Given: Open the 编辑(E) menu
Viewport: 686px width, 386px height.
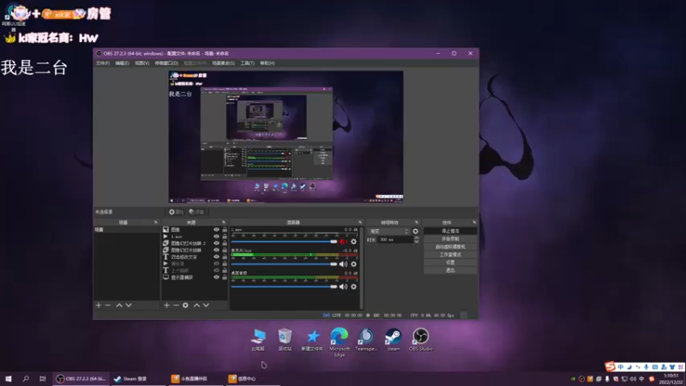Looking at the screenshot, I should (x=122, y=63).
